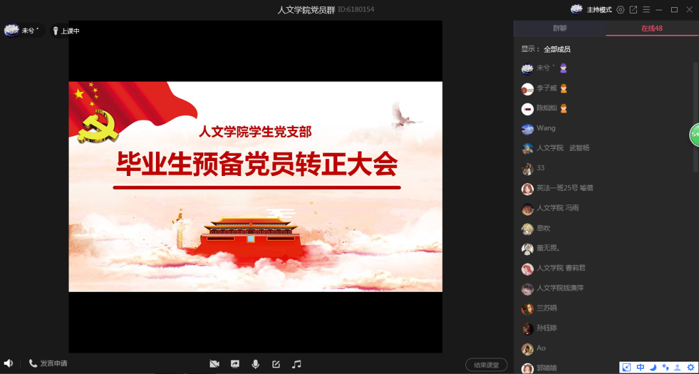Click the 上课中 class status indicator

pos(65,31)
